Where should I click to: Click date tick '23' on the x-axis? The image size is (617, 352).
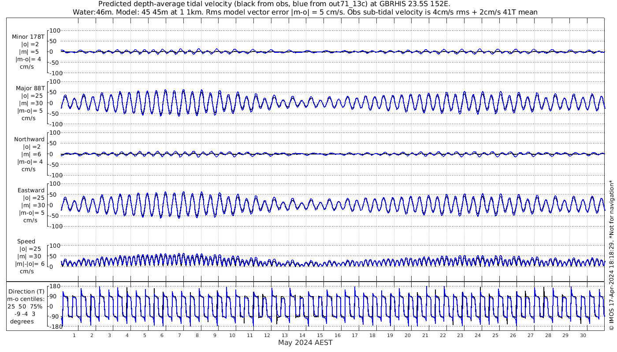(460, 335)
